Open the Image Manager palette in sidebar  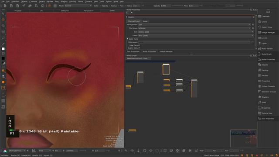(266, 33)
